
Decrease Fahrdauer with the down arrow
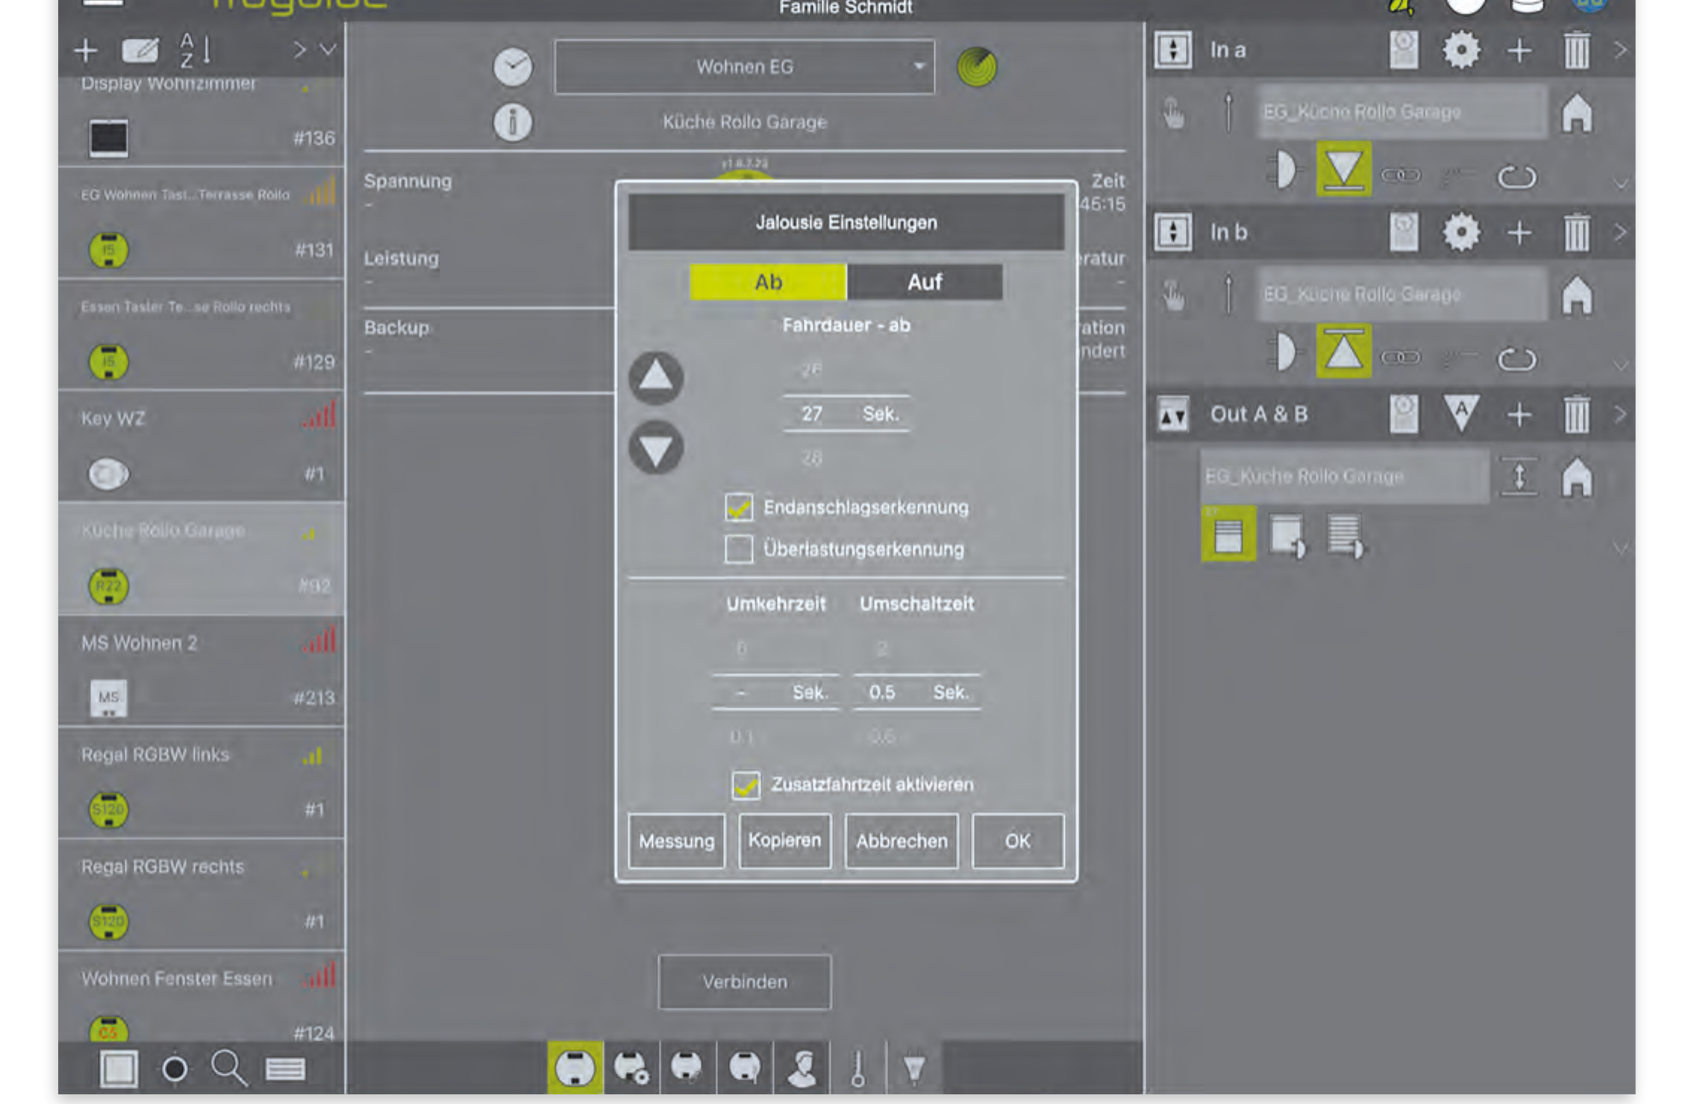(656, 448)
